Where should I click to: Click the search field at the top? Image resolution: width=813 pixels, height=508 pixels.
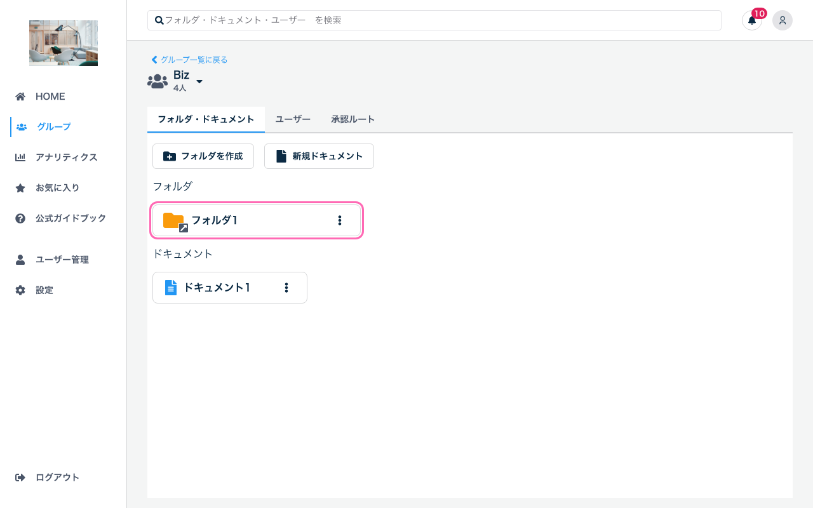[434, 20]
